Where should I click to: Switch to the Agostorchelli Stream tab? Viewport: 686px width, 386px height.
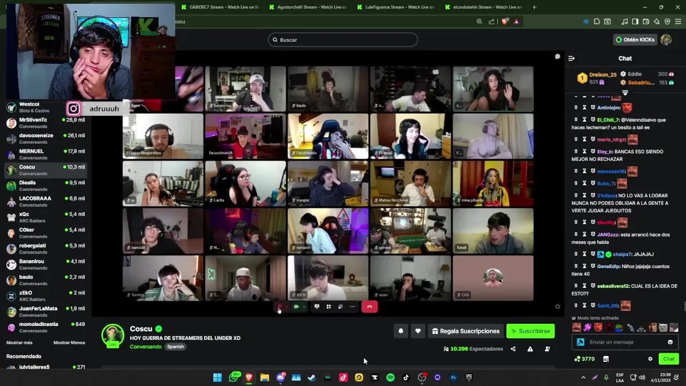308,7
